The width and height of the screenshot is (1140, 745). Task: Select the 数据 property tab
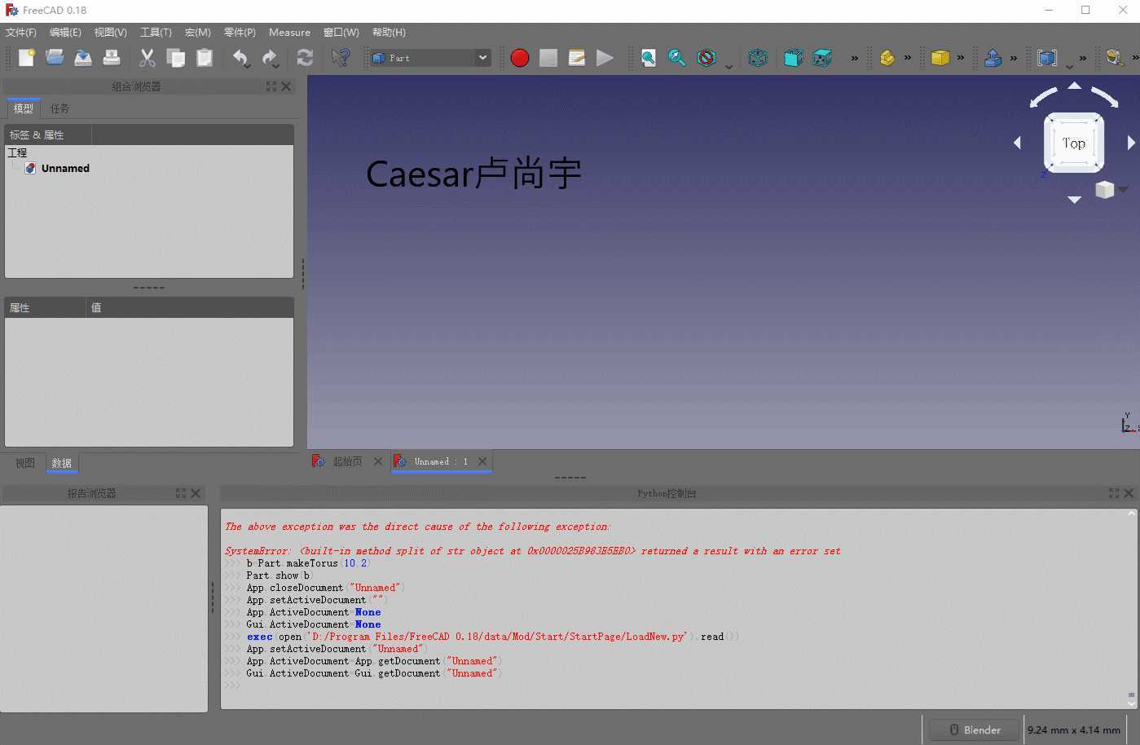click(x=61, y=463)
